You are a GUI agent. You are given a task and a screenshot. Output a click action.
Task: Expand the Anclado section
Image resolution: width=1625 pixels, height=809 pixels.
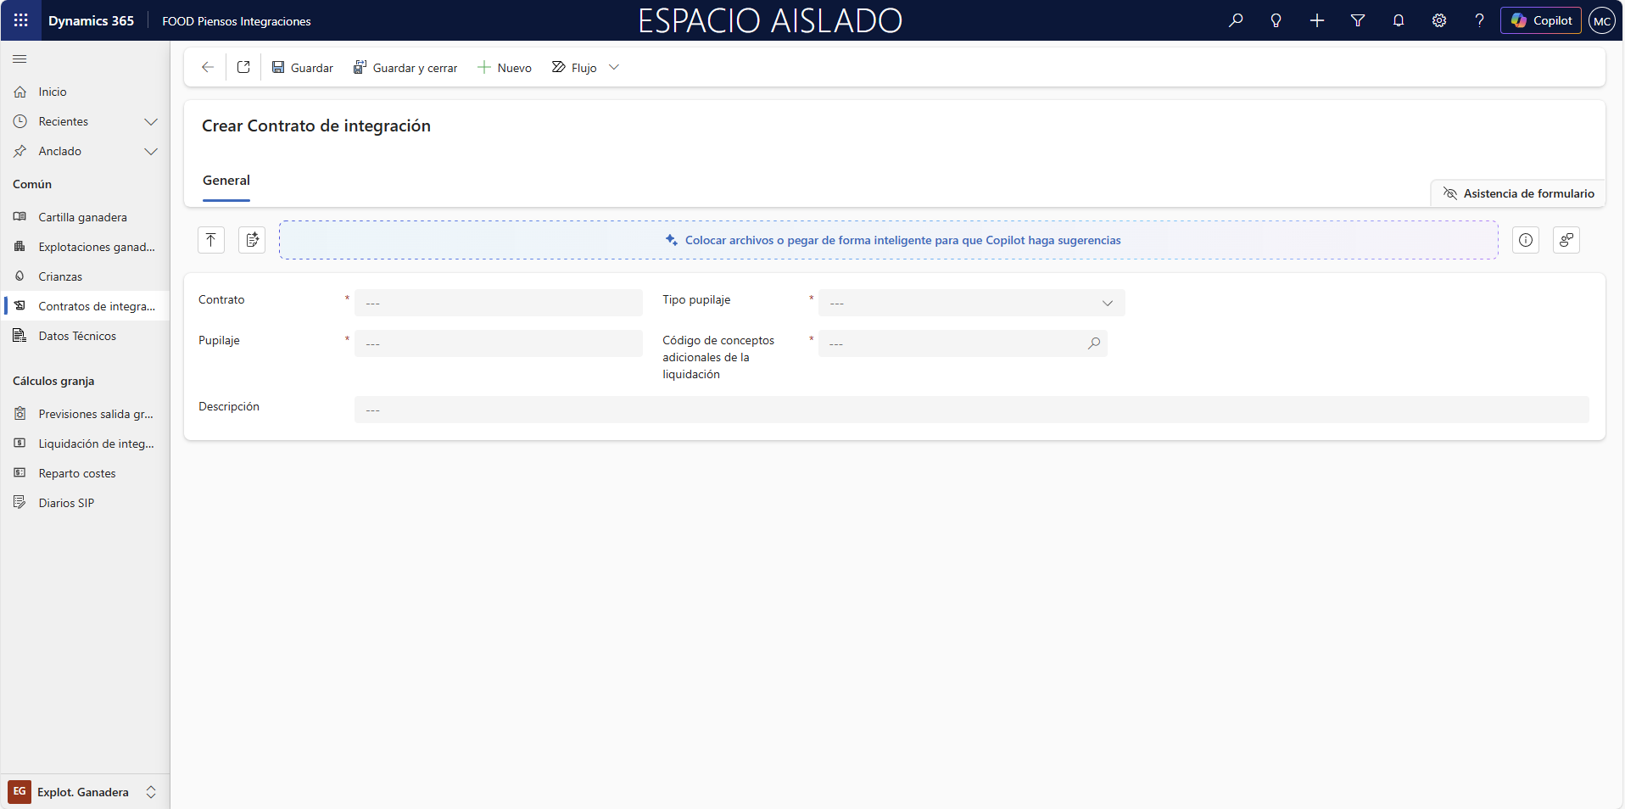(x=151, y=151)
